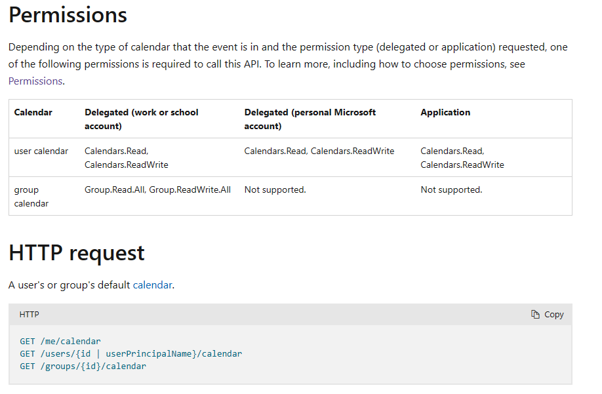Click the Permissions page heading
The width and height of the screenshot is (602, 394).
(x=68, y=15)
